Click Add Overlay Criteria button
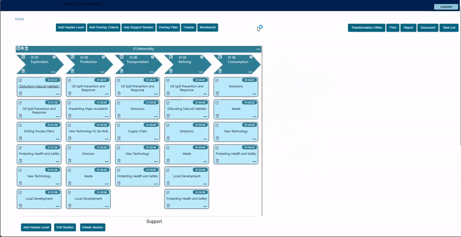The width and height of the screenshot is (461, 237). (104, 28)
